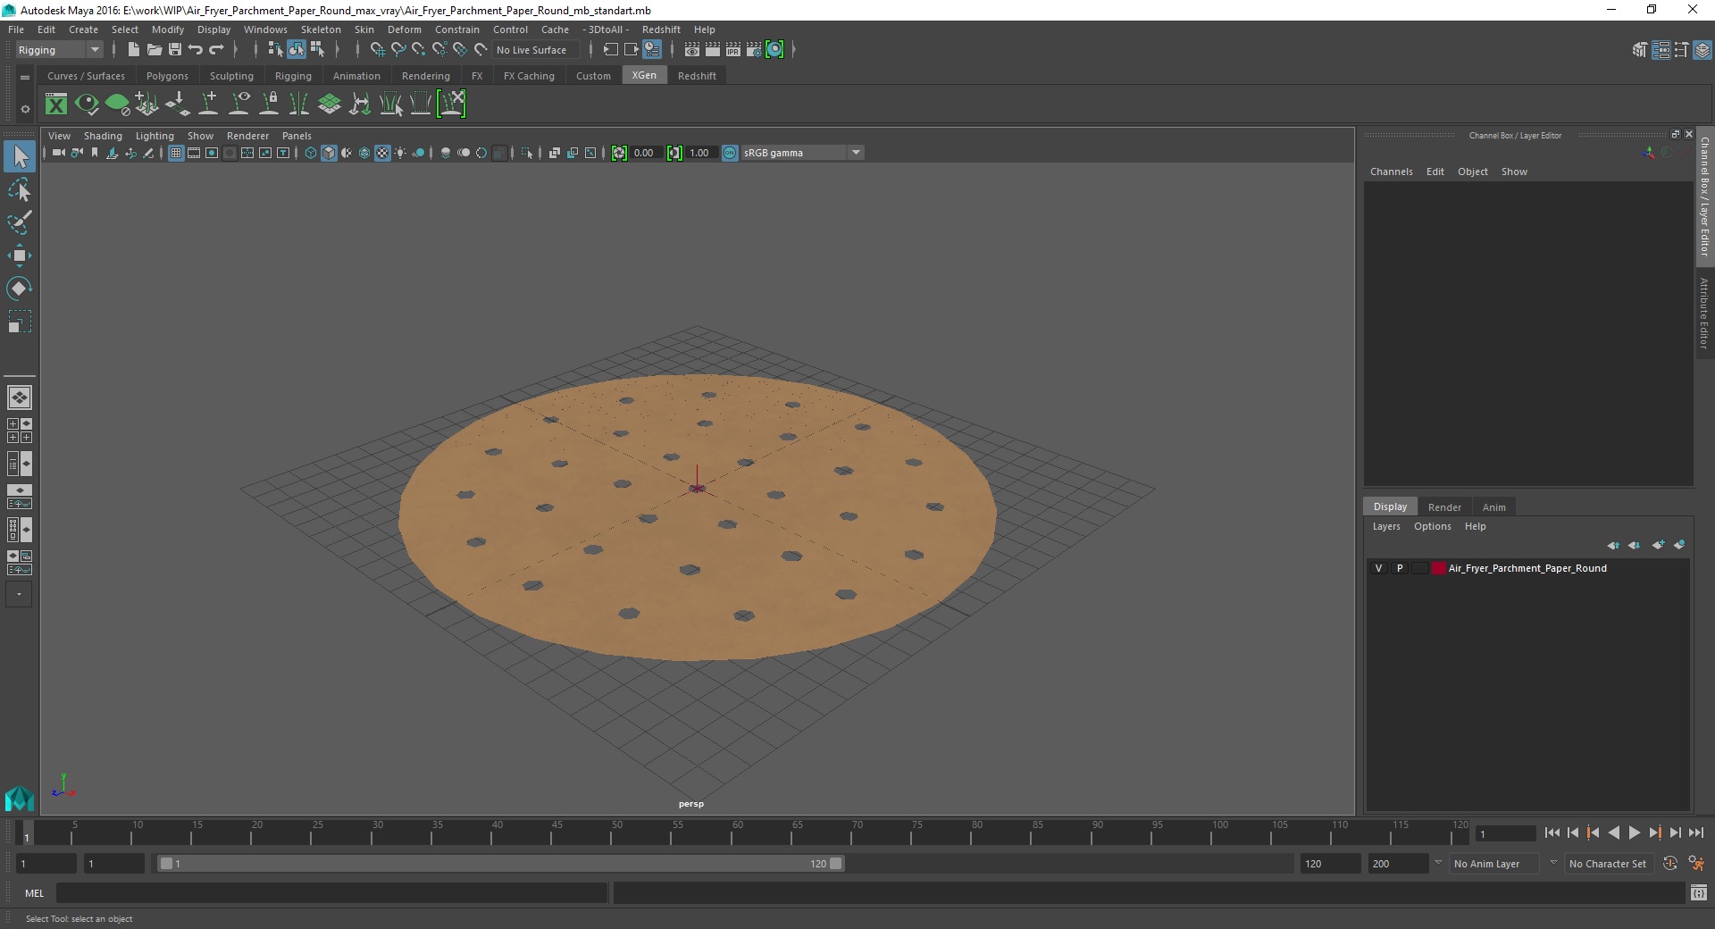Snap to grids magnet icon
Viewport: 1715px width, 929px height.
coord(378,50)
